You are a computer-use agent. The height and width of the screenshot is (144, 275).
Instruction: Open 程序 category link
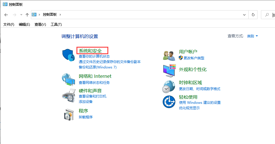click(83, 111)
